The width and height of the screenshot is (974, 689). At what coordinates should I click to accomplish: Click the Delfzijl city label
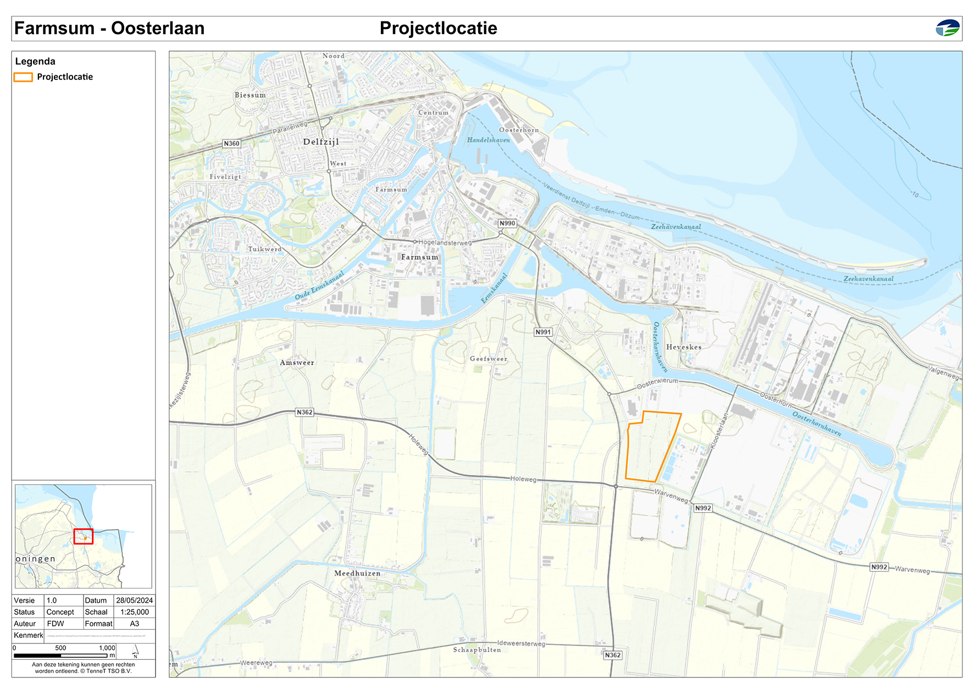point(321,142)
